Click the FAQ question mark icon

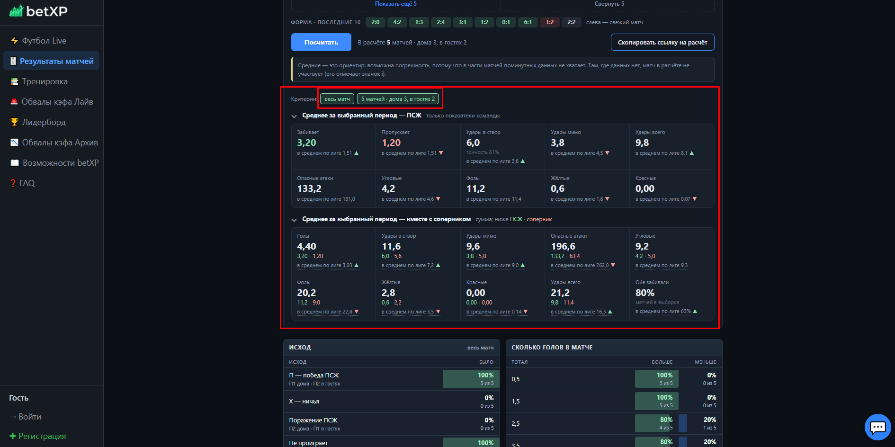click(x=13, y=183)
